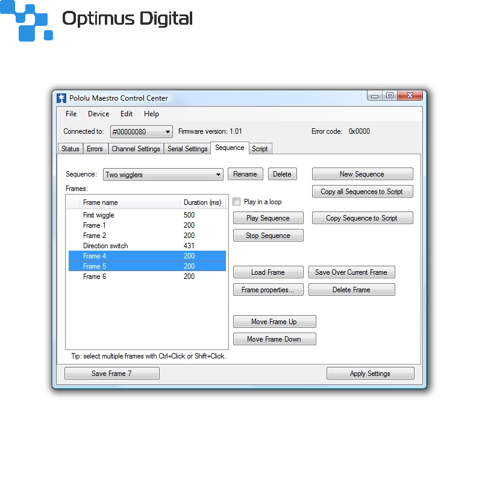
Task: Click the Error code value 0x0000
Action: tap(359, 131)
